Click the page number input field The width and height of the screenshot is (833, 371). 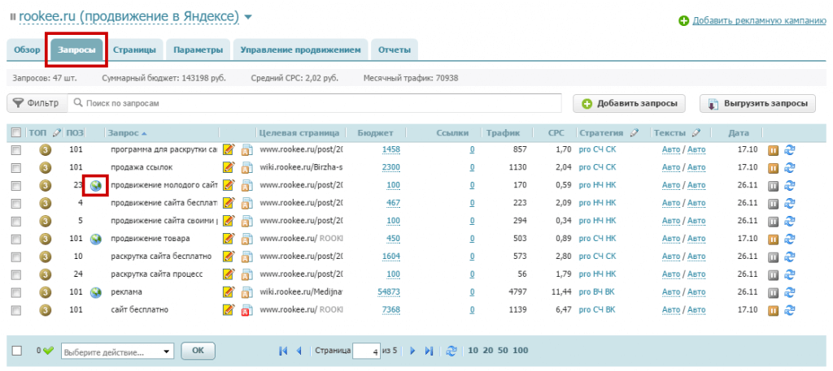pyautogui.click(x=366, y=351)
